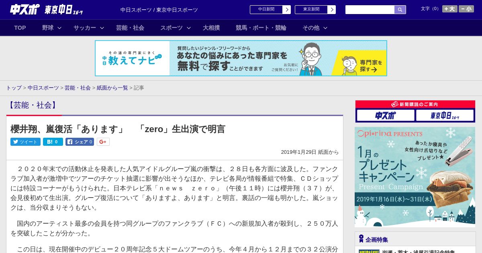
Task: Expand the サッカー dropdown chevron
Action: (x=102, y=28)
